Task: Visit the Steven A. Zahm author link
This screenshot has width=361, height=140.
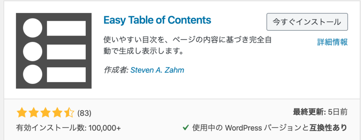Action: [x=157, y=70]
